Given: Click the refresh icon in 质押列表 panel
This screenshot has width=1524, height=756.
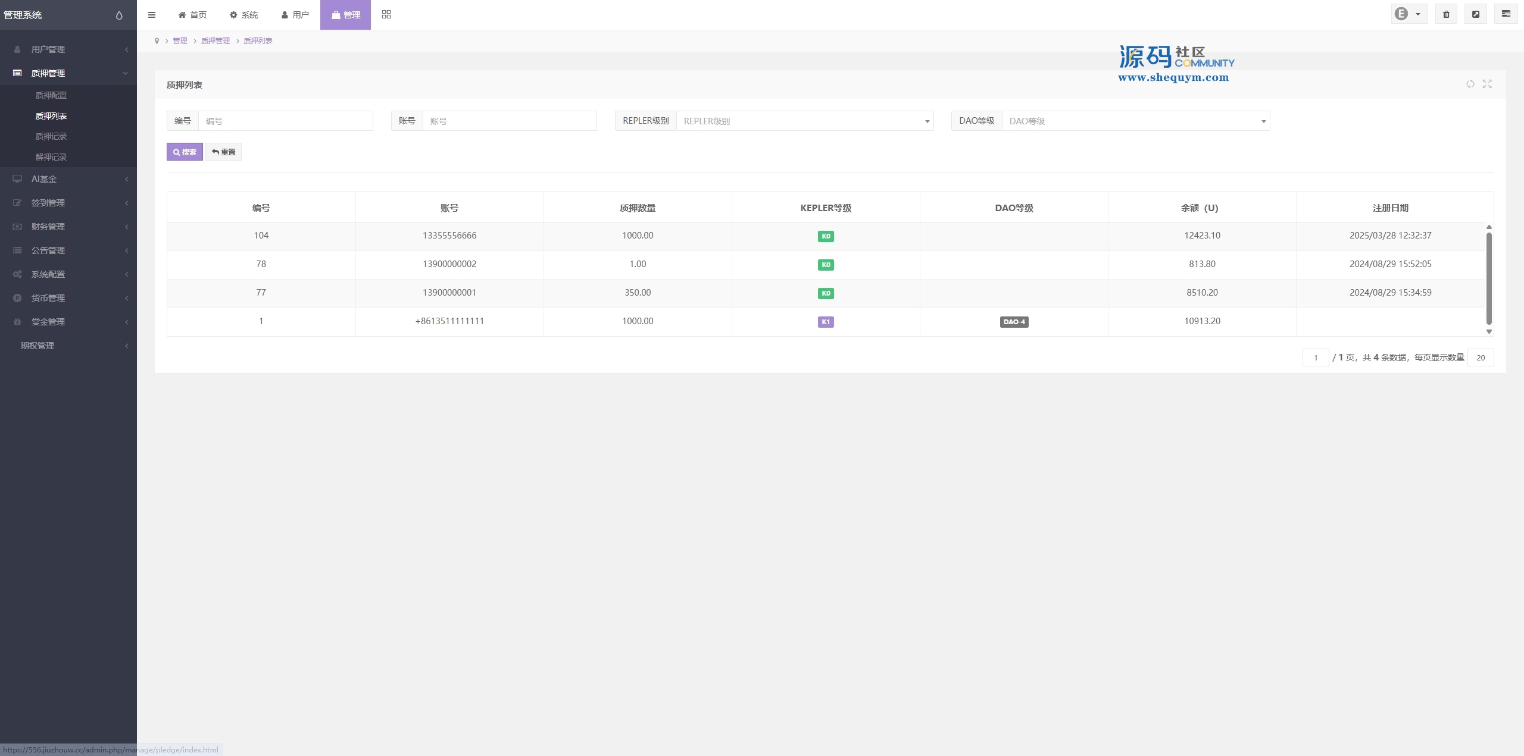Looking at the screenshot, I should coord(1470,84).
